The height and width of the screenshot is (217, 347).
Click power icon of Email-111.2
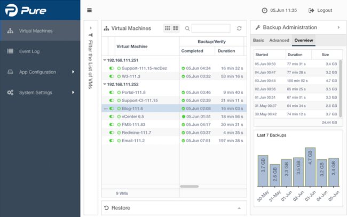coord(119,141)
